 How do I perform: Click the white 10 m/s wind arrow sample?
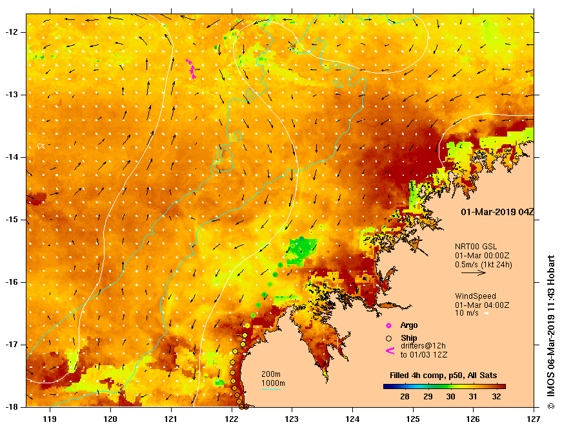coord(487,314)
